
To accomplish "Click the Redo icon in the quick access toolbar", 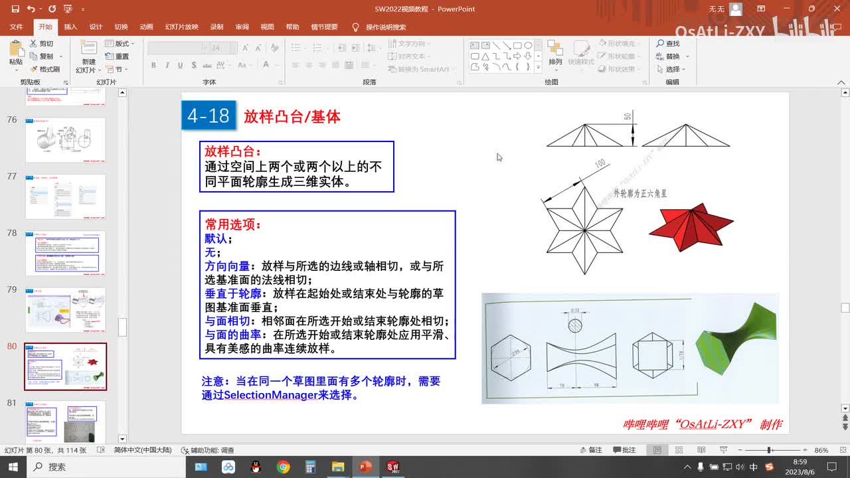I will point(52,9).
